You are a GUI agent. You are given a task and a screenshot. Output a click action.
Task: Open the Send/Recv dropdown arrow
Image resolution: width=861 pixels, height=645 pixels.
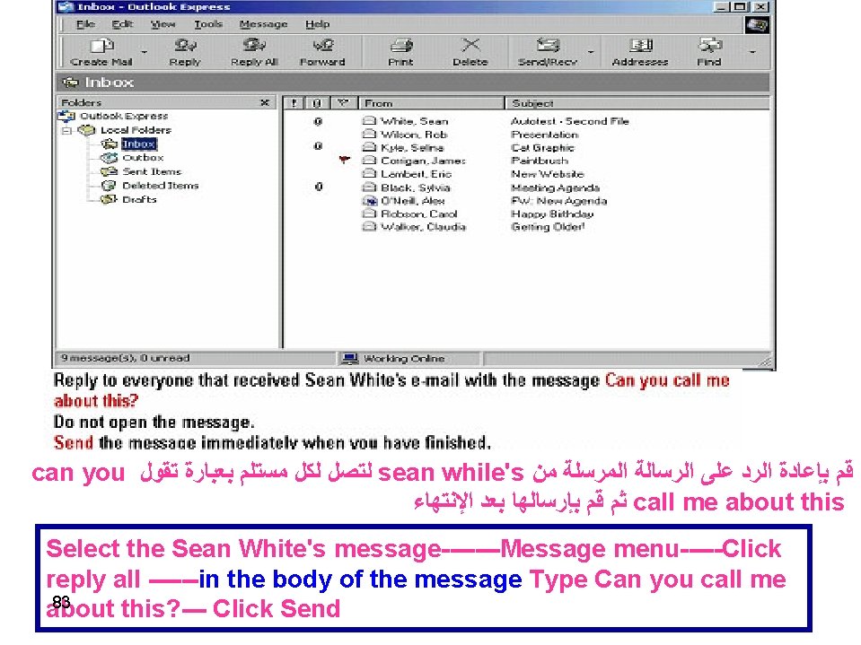point(591,52)
